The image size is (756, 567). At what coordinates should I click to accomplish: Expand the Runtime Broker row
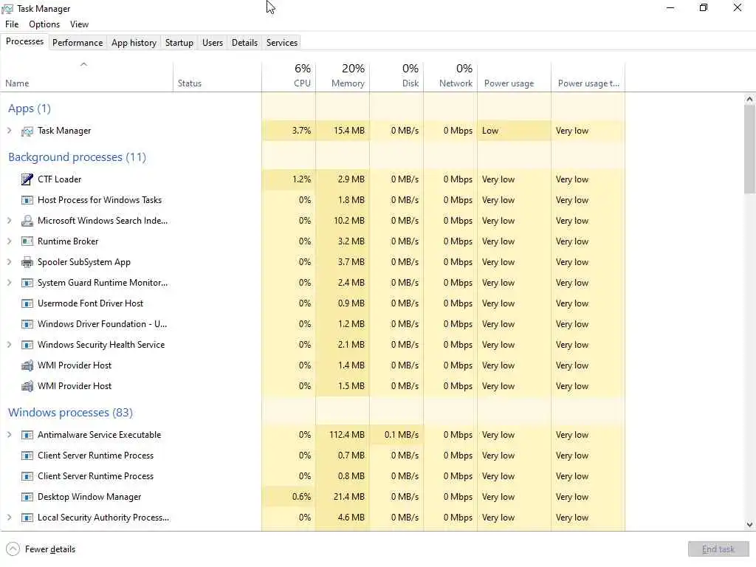click(x=9, y=241)
